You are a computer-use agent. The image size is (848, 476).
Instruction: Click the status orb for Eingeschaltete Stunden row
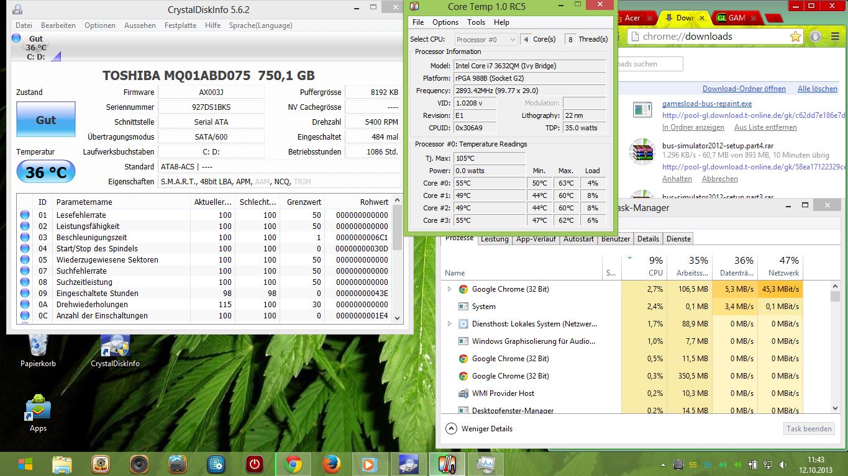pos(25,293)
